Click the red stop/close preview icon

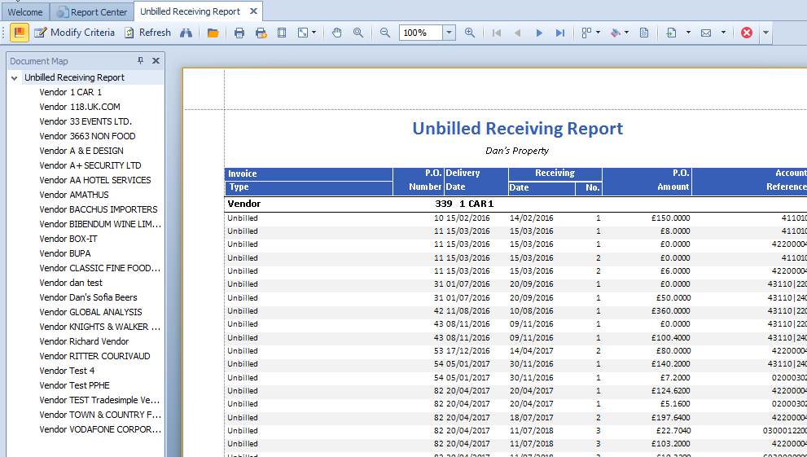point(747,33)
